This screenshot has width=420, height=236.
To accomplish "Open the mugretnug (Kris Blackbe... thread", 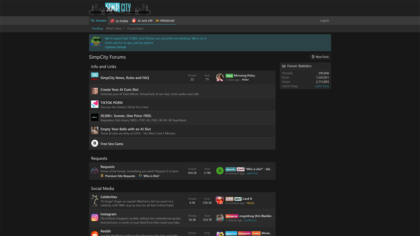I will (x=256, y=216).
